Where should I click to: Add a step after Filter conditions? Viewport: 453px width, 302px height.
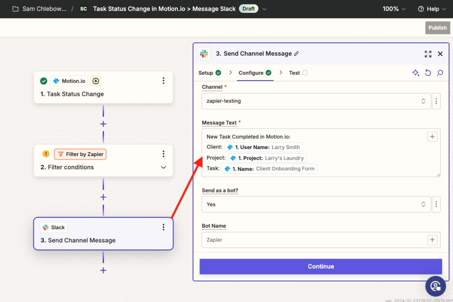coord(103,197)
